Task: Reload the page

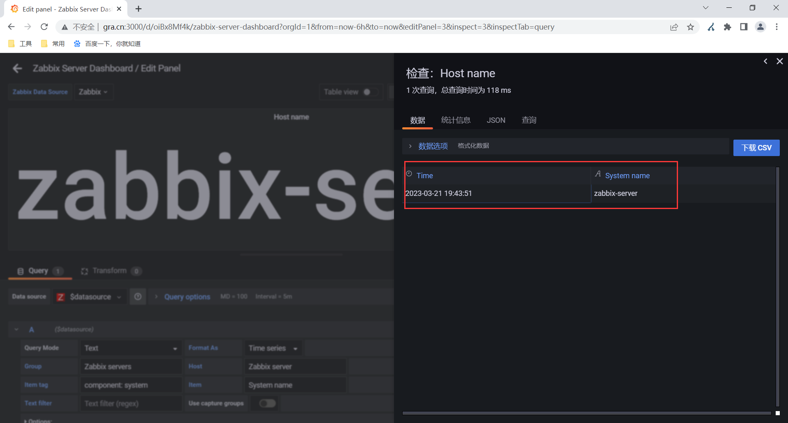Action: (44, 27)
